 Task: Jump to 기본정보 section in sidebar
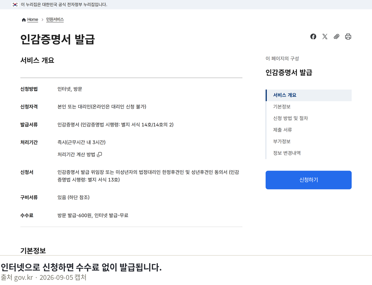[282, 107]
